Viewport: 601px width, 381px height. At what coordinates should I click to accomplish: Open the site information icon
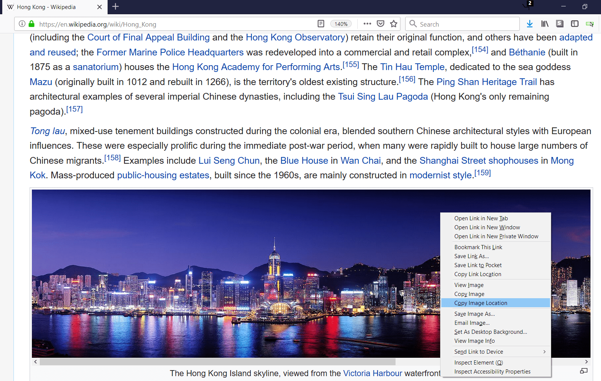22,24
